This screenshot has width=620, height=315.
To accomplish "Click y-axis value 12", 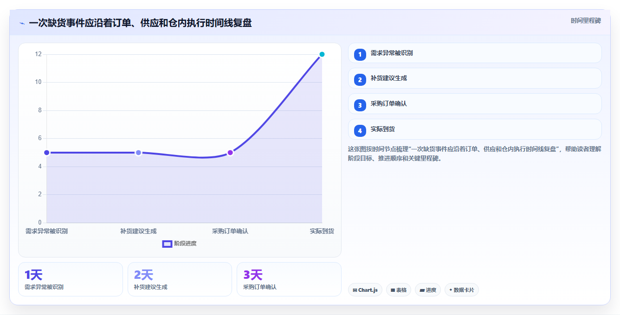I will tap(38, 54).
